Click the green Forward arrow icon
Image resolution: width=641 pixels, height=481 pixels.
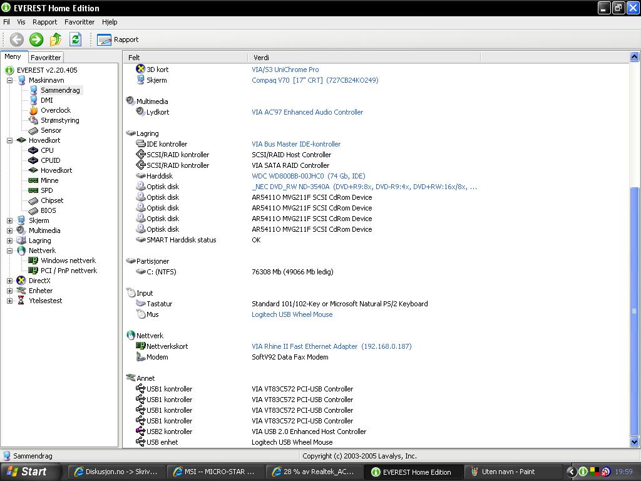point(36,39)
